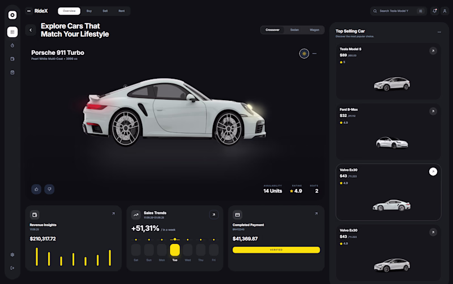This screenshot has width=453, height=284.
Task: Open the Tesla Model S car thumbnail
Action: tap(392, 84)
